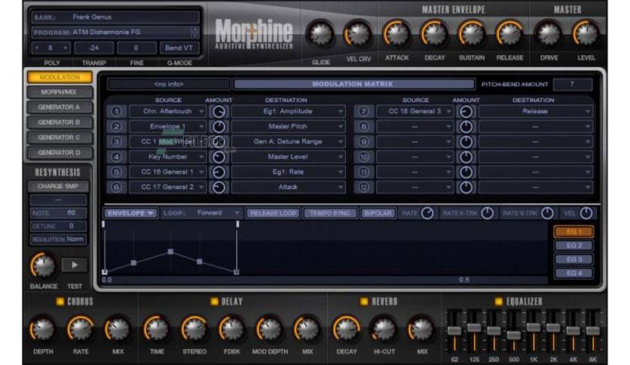Click the Delay Time knob

(157, 330)
